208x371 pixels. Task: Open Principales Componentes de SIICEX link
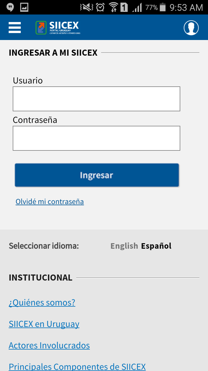point(77,367)
